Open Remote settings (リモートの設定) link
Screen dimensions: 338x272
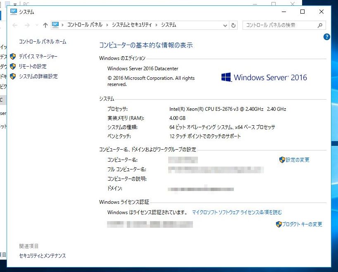pyautogui.click(x=33, y=67)
